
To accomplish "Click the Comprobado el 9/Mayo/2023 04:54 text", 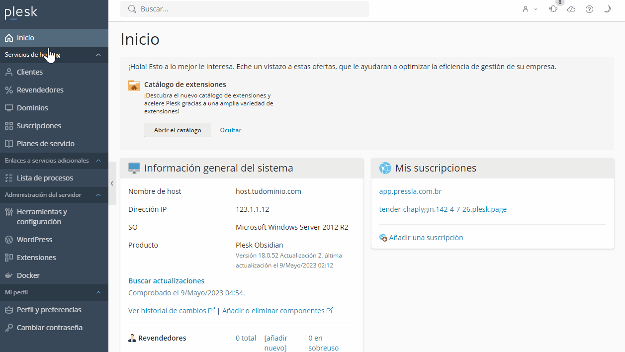I will [186, 293].
